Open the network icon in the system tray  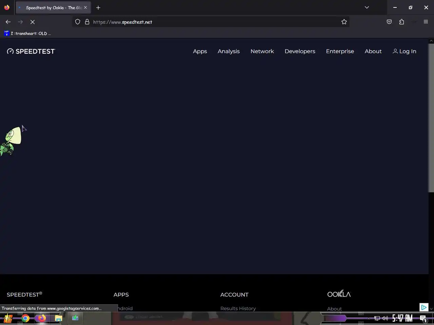(x=377, y=318)
